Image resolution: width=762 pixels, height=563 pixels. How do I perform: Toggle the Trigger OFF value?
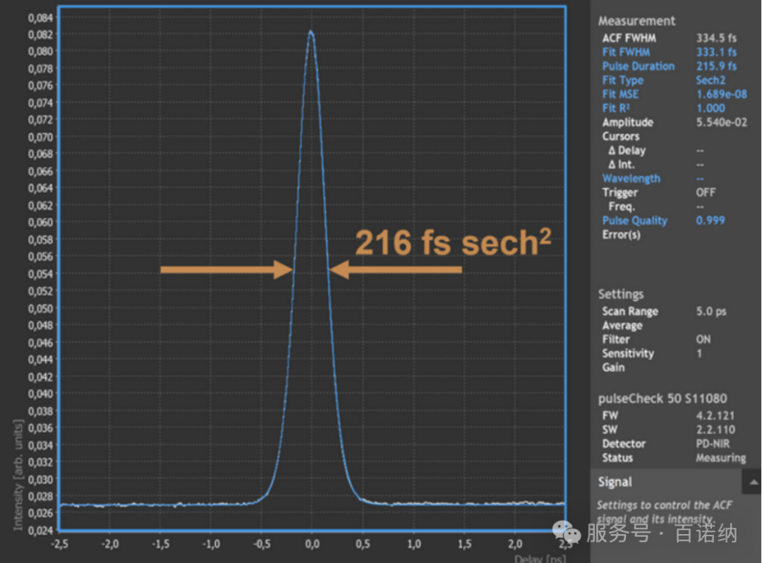(x=706, y=192)
